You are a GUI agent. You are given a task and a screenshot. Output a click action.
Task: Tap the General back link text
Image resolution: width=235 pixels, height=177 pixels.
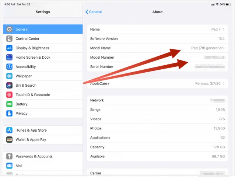point(95,12)
